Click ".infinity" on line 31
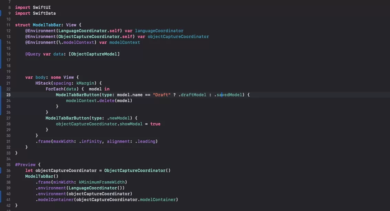Viewport: 390px width, 211px height. (x=90, y=141)
